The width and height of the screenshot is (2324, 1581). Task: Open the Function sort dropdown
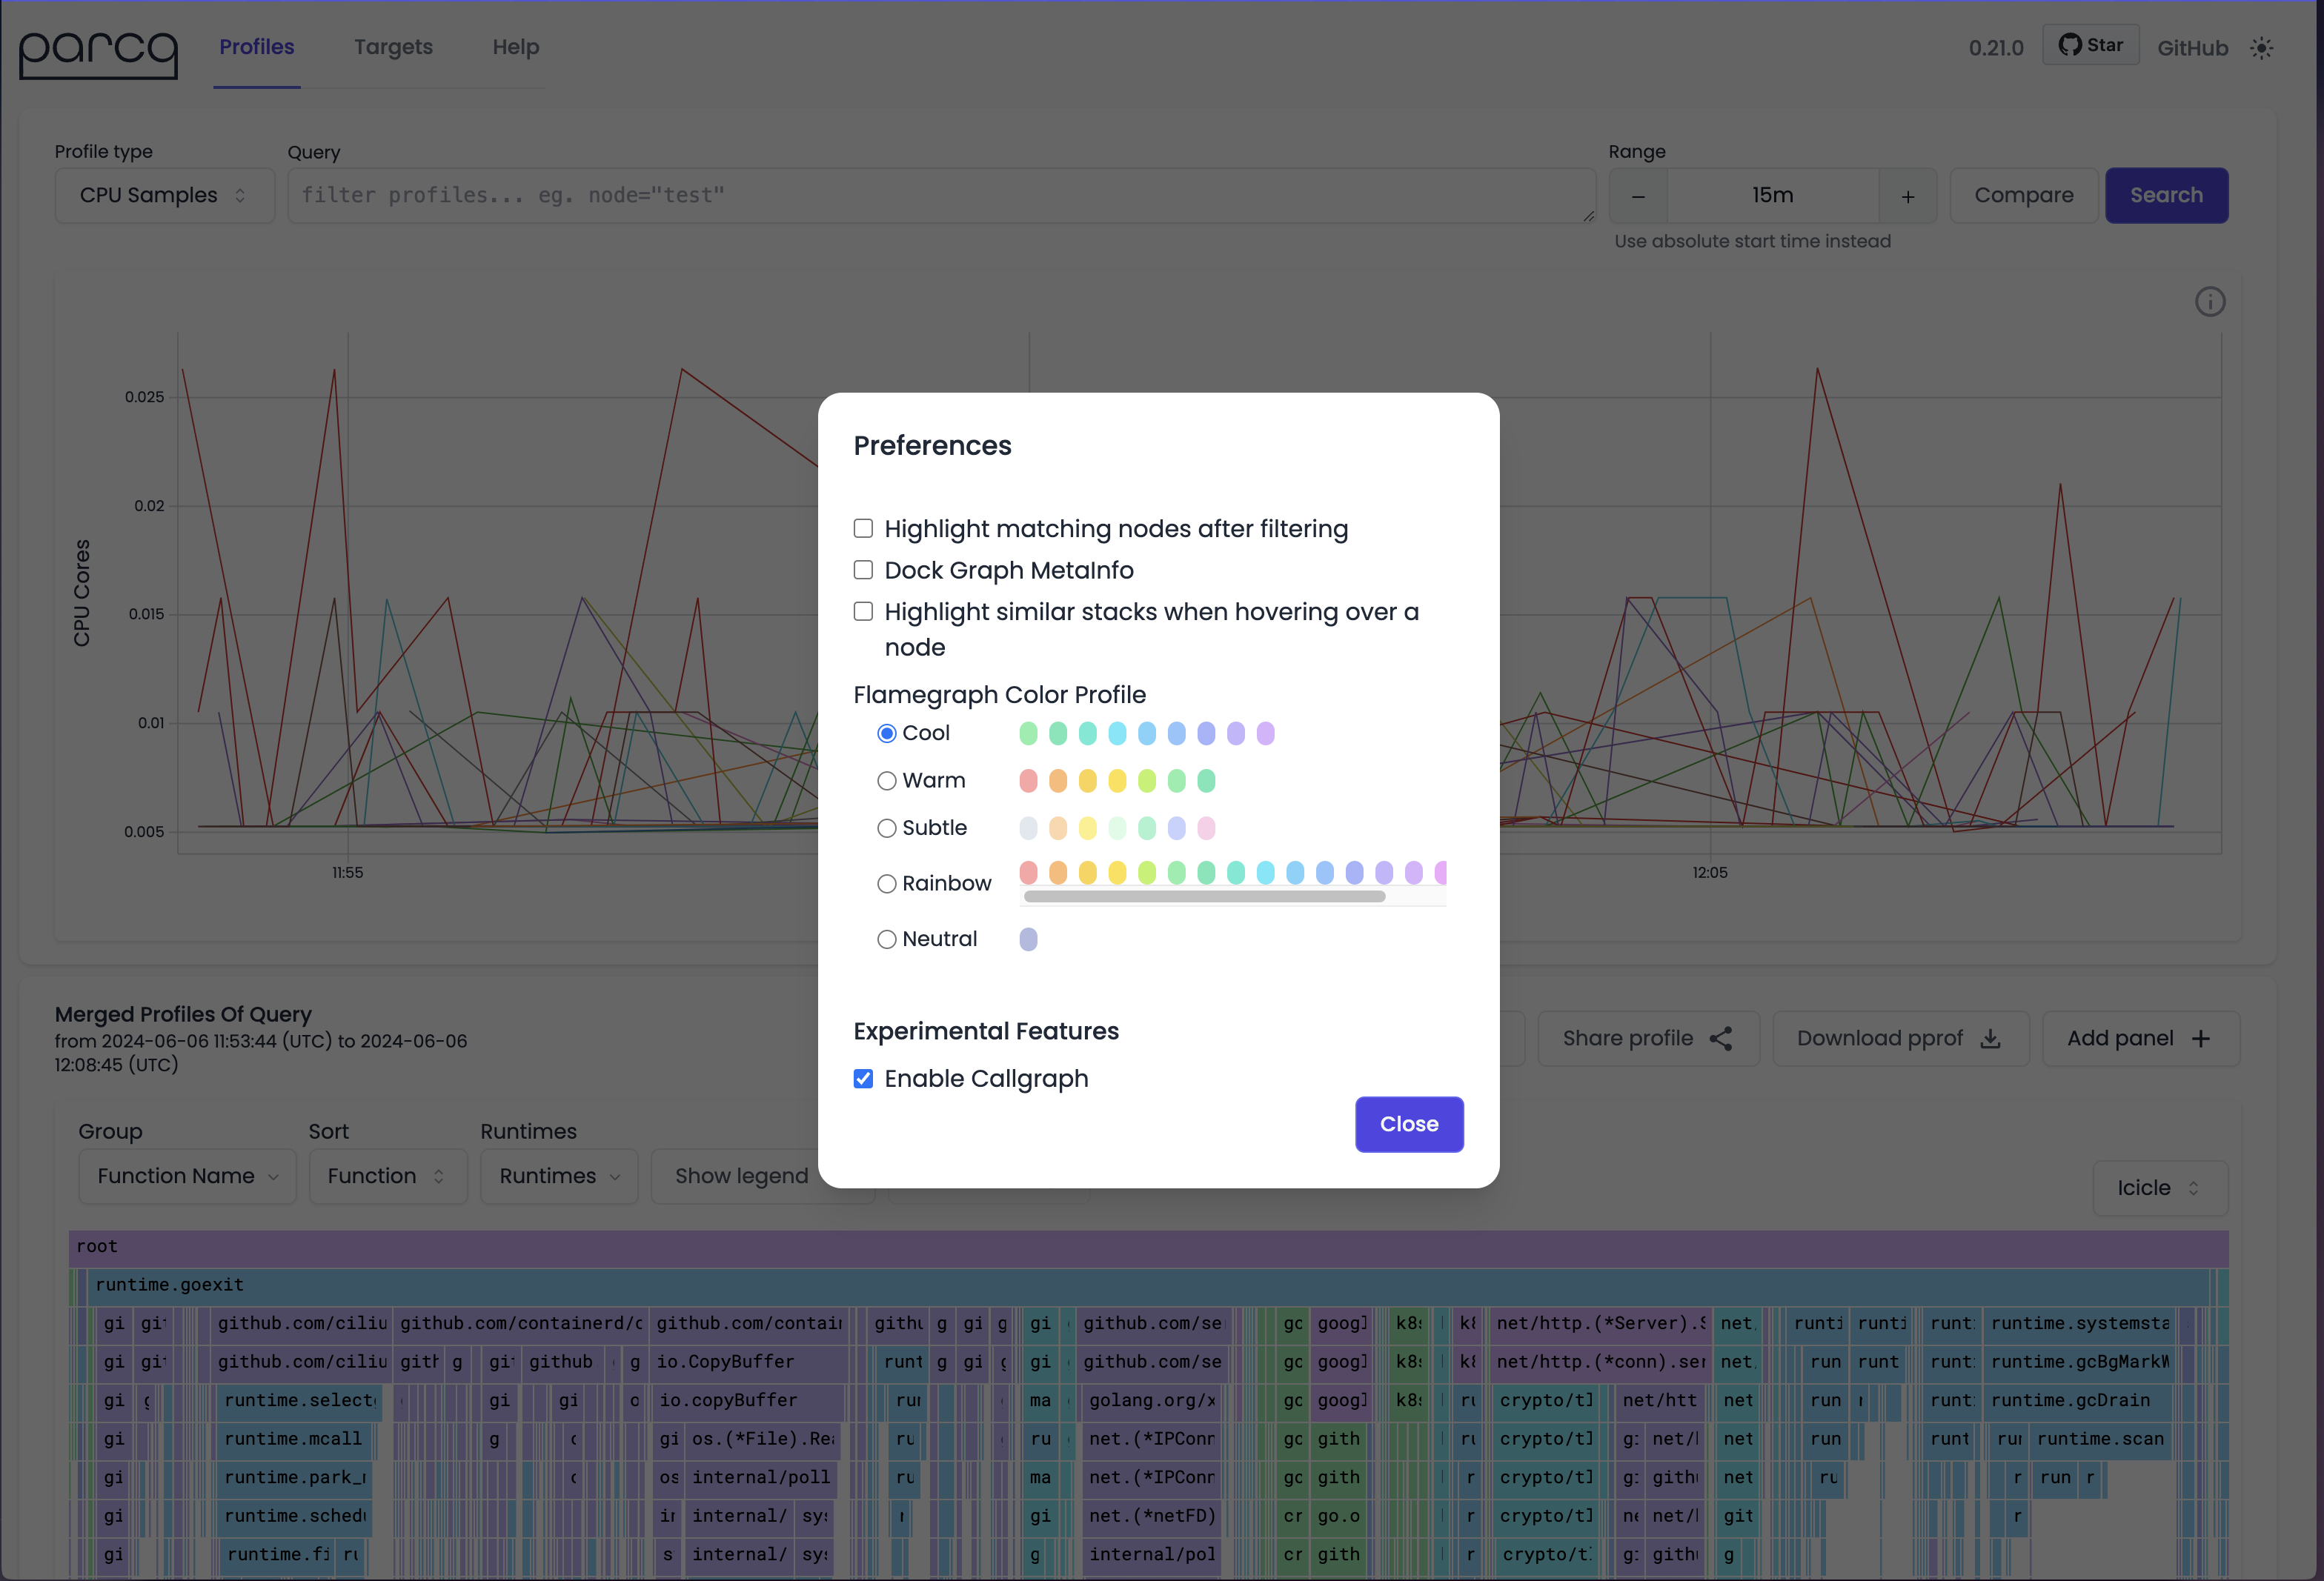[x=388, y=1176]
